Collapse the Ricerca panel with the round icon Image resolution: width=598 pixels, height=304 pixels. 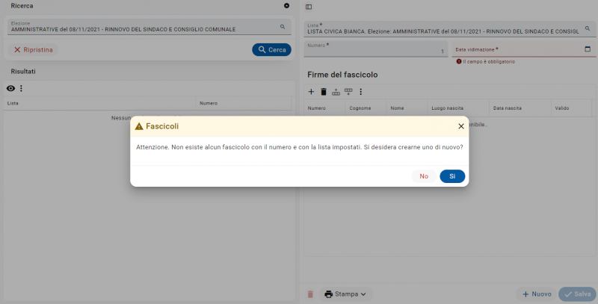[286, 6]
